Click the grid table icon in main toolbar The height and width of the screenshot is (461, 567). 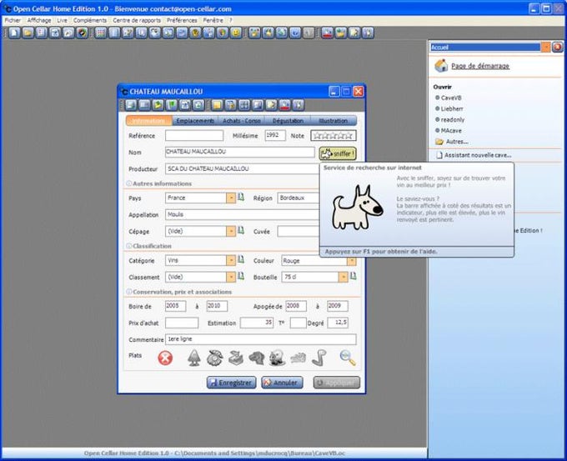tap(101, 33)
